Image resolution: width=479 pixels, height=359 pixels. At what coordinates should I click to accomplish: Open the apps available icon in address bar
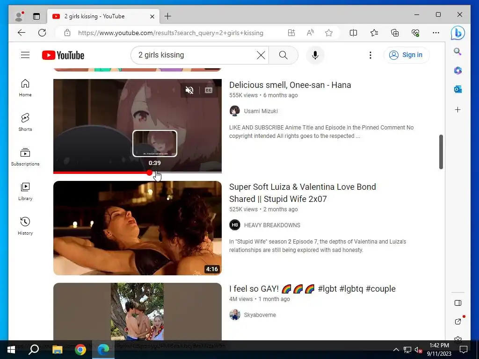291,33
